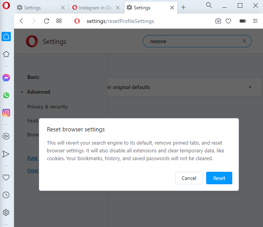263x227 pixels.
Task: Click the Settings page heading text
Action: click(54, 42)
